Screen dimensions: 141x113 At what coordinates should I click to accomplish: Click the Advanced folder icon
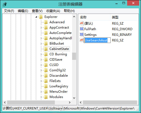pyautogui.click(x=46, y=22)
